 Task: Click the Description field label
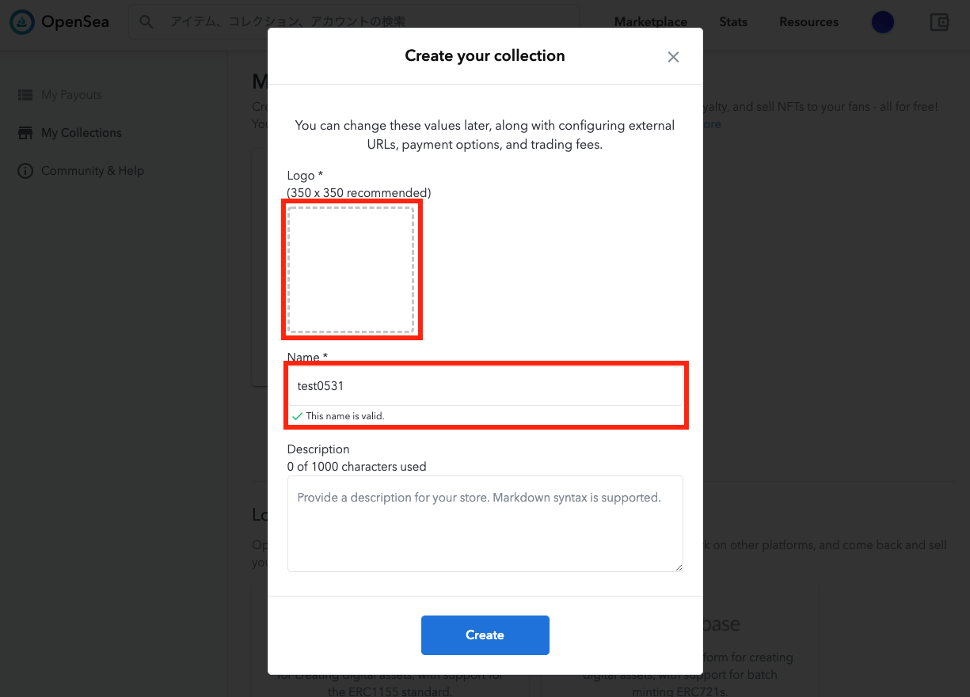(x=318, y=449)
